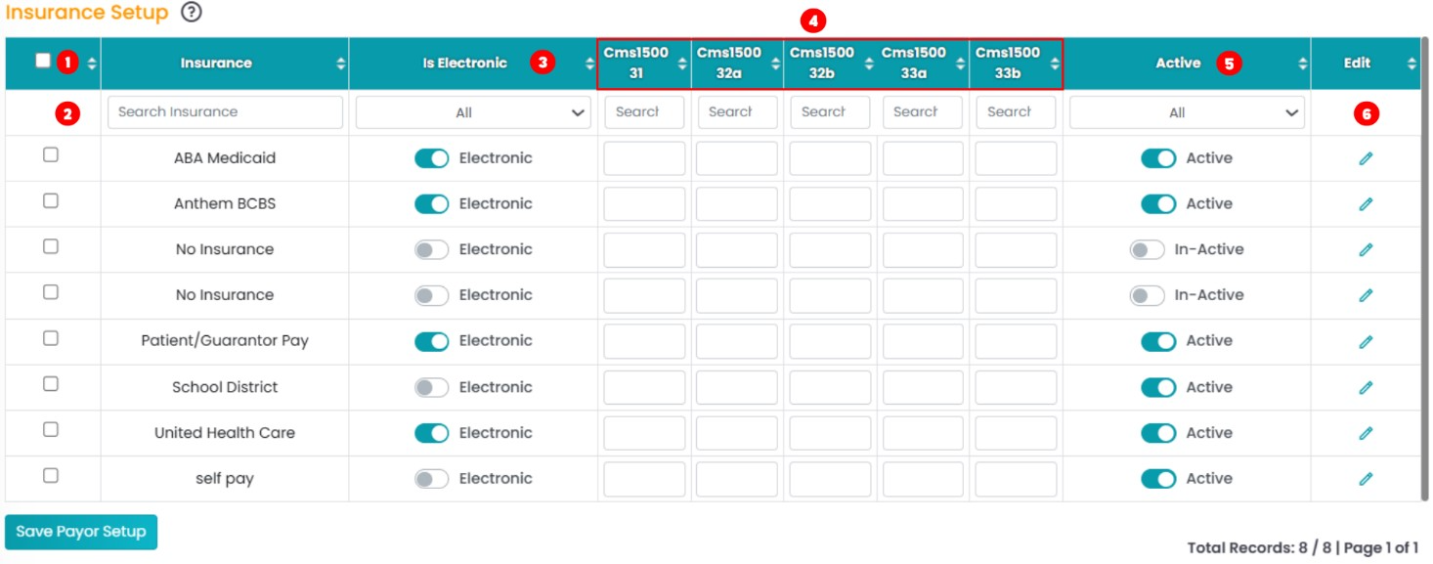The height and width of the screenshot is (564, 1433).
Task: Enable Electronic switch for self pay
Action: click(x=431, y=479)
